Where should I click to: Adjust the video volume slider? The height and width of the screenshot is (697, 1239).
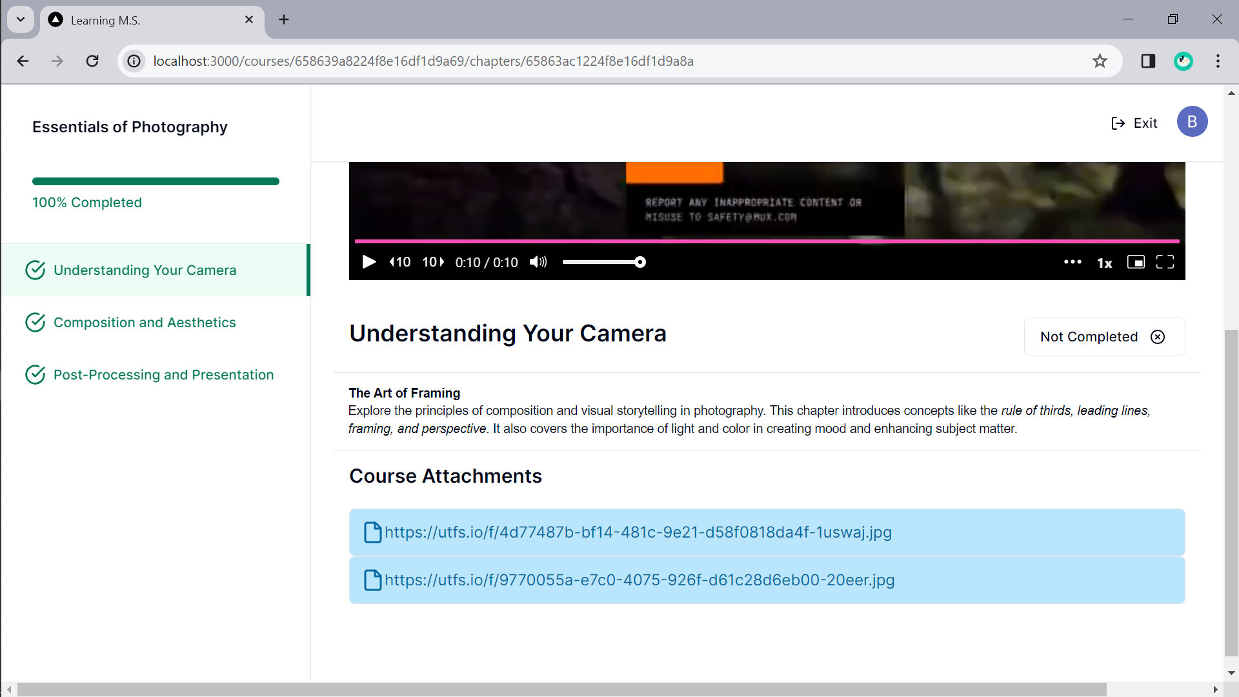click(x=601, y=262)
